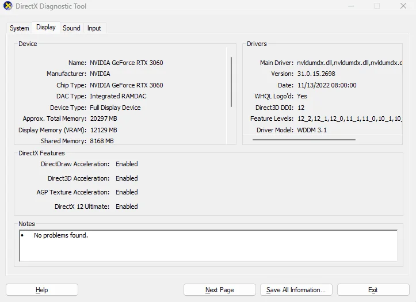This screenshot has height=302, width=416.
Task: Select the 'No problems found.' note text
Action: [x=61, y=235]
